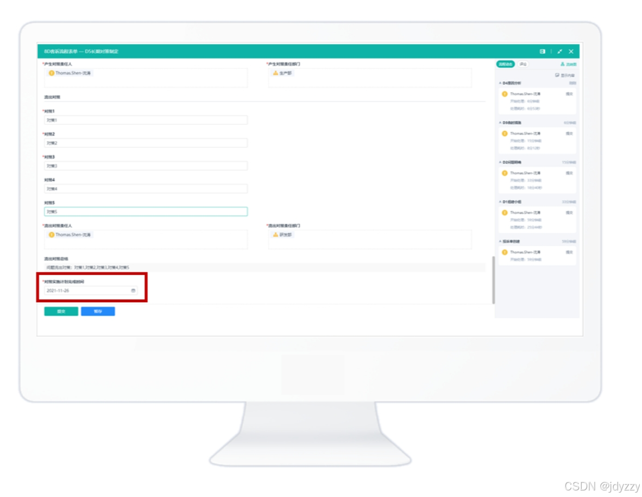Click Thomas.Shen name in the D2 card
This screenshot has width=642, height=497.
coord(525,173)
